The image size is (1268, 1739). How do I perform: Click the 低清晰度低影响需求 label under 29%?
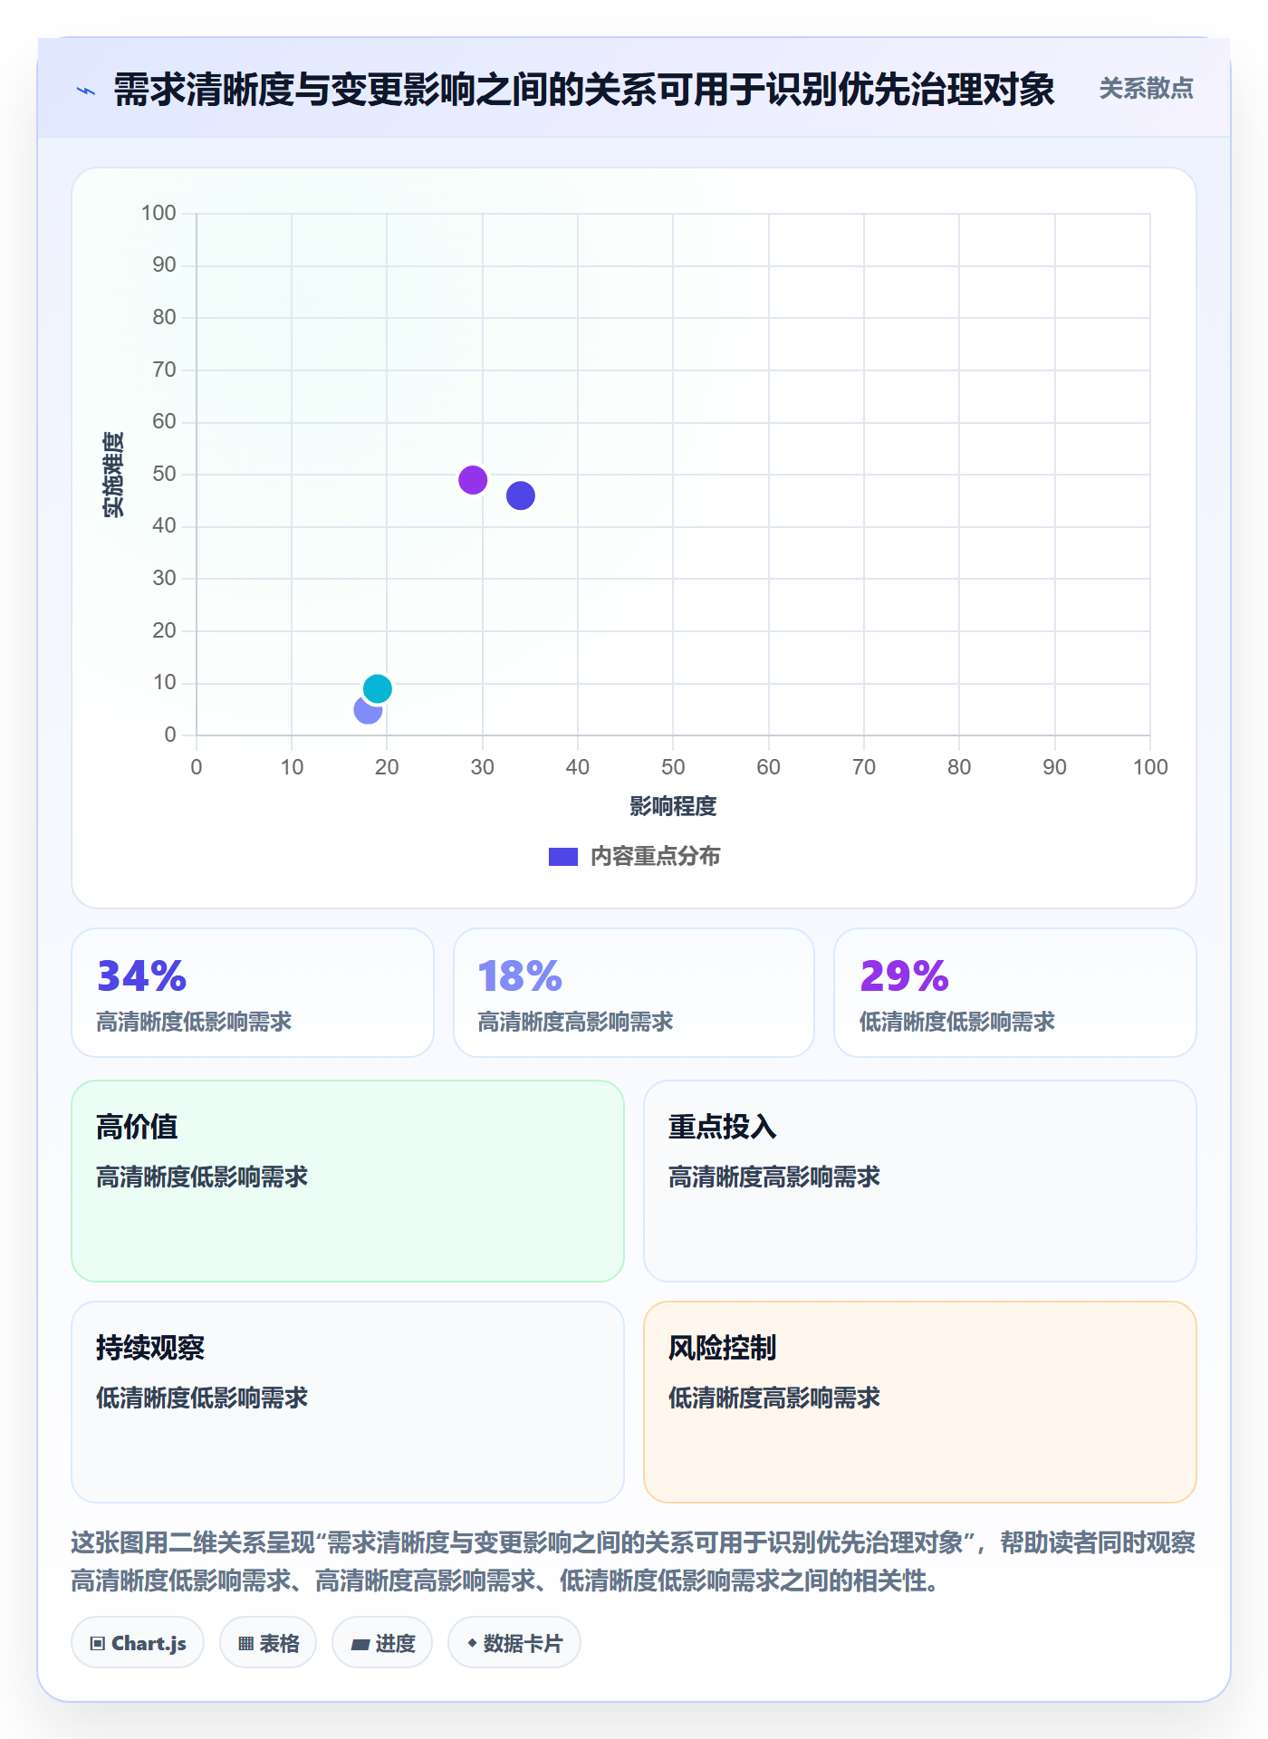[957, 1023]
